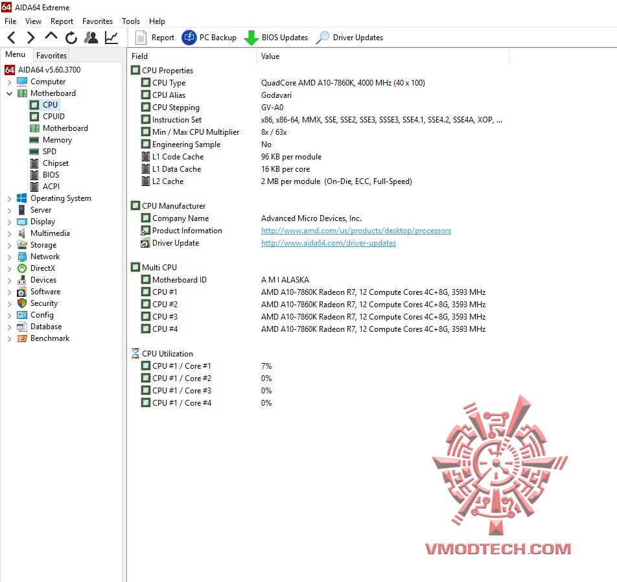The height and width of the screenshot is (582, 617).
Task: Select the Motherboard sub-item under Motherboard
Action: 58,128
